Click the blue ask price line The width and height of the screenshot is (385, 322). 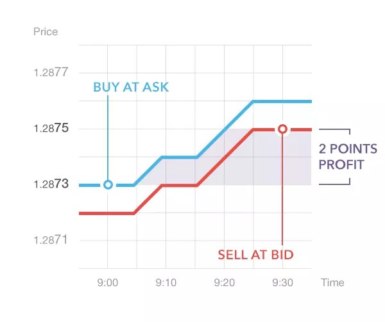225,129
